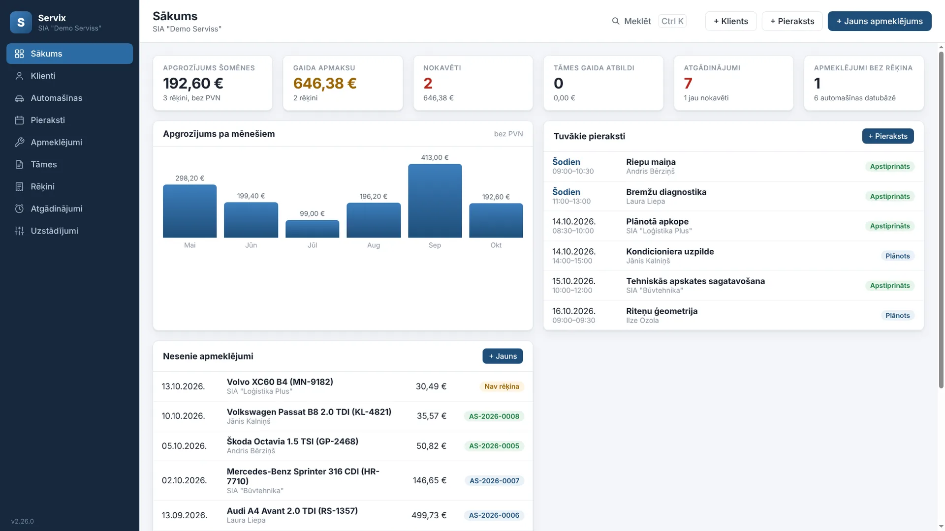
Task: Click the Uzstādījumi sliders icon
Action: tap(19, 231)
